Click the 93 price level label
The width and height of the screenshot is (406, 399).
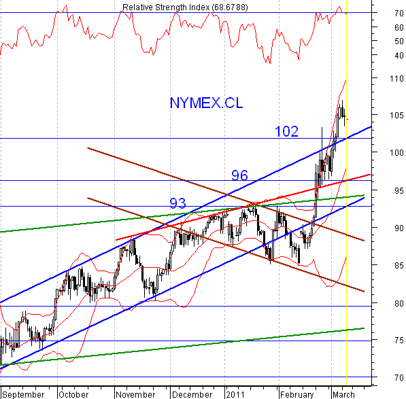pos(177,203)
